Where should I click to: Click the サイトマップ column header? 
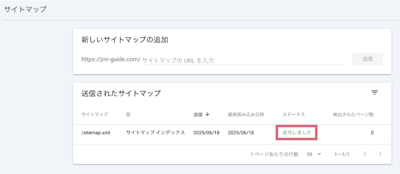point(95,114)
